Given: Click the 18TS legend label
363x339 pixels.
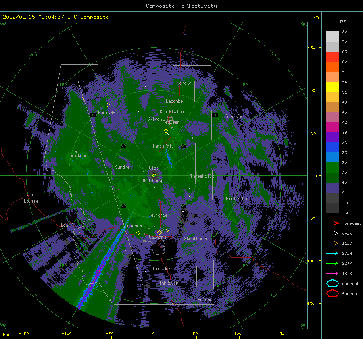Looking at the screenshot, I should tap(347, 274).
